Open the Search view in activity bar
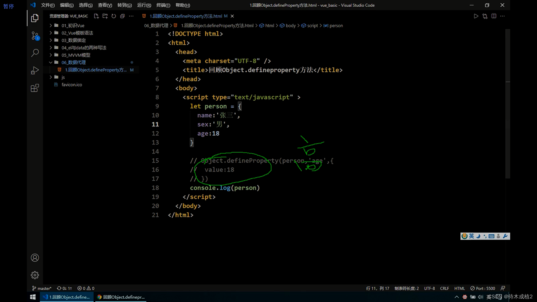 coord(35,53)
